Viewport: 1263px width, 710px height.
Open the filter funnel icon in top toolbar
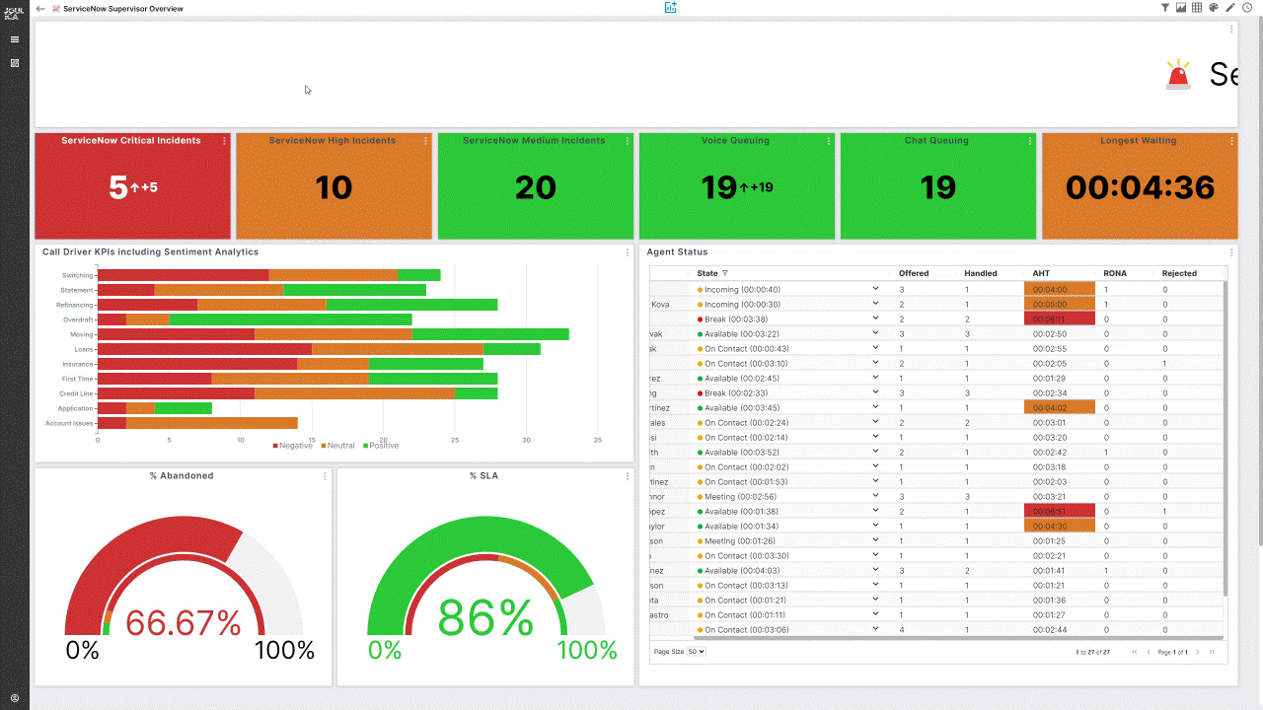[x=1165, y=8]
